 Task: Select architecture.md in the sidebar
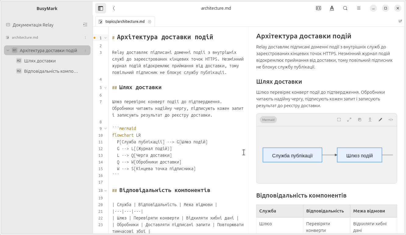(25, 37)
